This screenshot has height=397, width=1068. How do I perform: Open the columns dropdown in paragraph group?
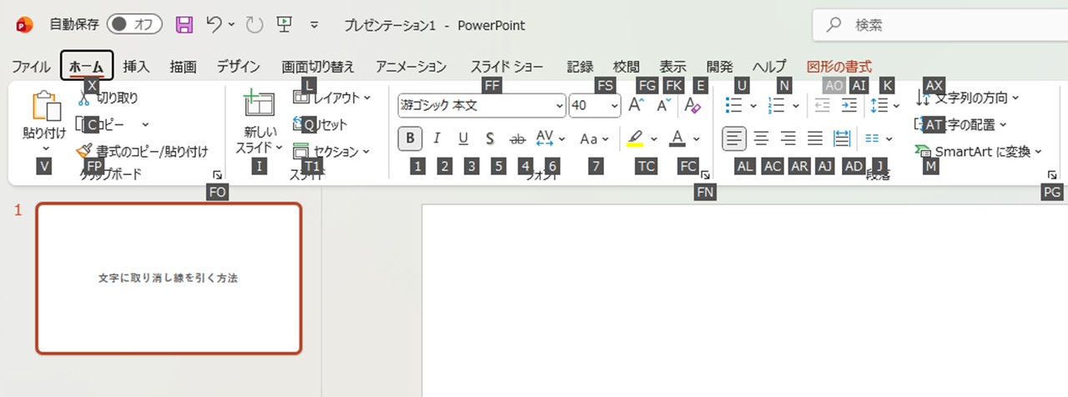pos(879,138)
